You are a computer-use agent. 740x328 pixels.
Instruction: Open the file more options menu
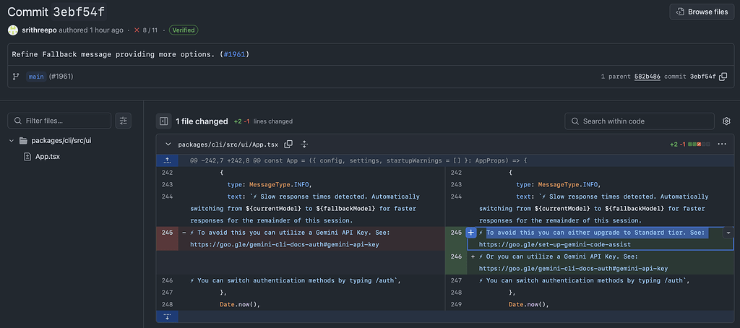pos(722,144)
